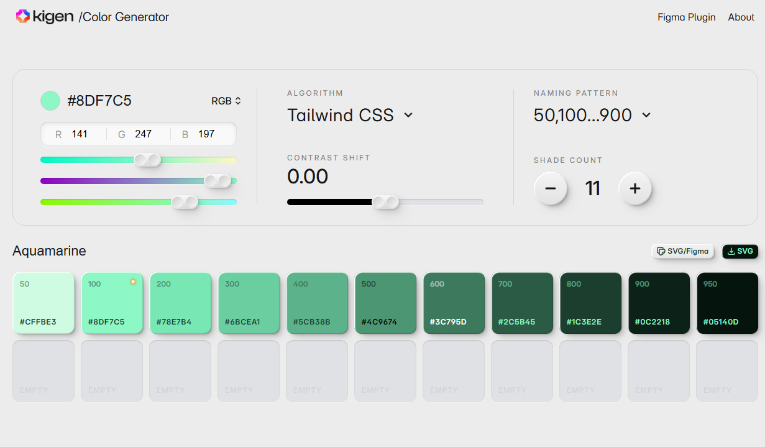Click the green channel slider knob
Screen dimensions: 765x447
coord(218,181)
